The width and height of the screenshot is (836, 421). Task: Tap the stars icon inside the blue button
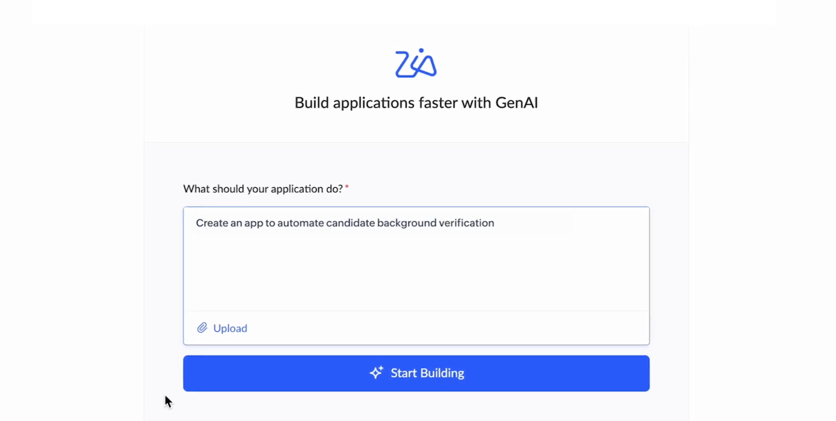click(377, 373)
